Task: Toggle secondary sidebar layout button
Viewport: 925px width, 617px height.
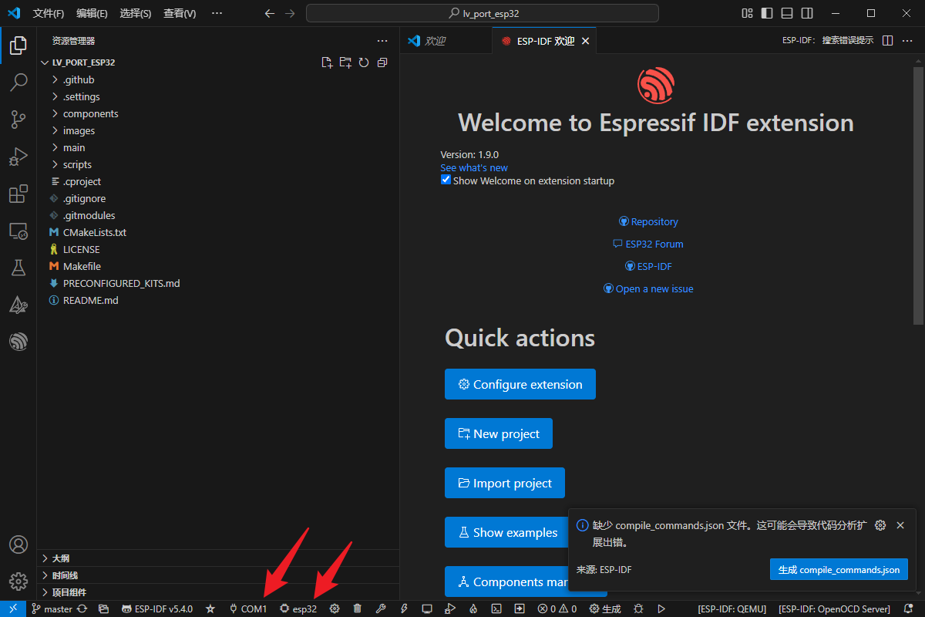Action: tap(807, 13)
